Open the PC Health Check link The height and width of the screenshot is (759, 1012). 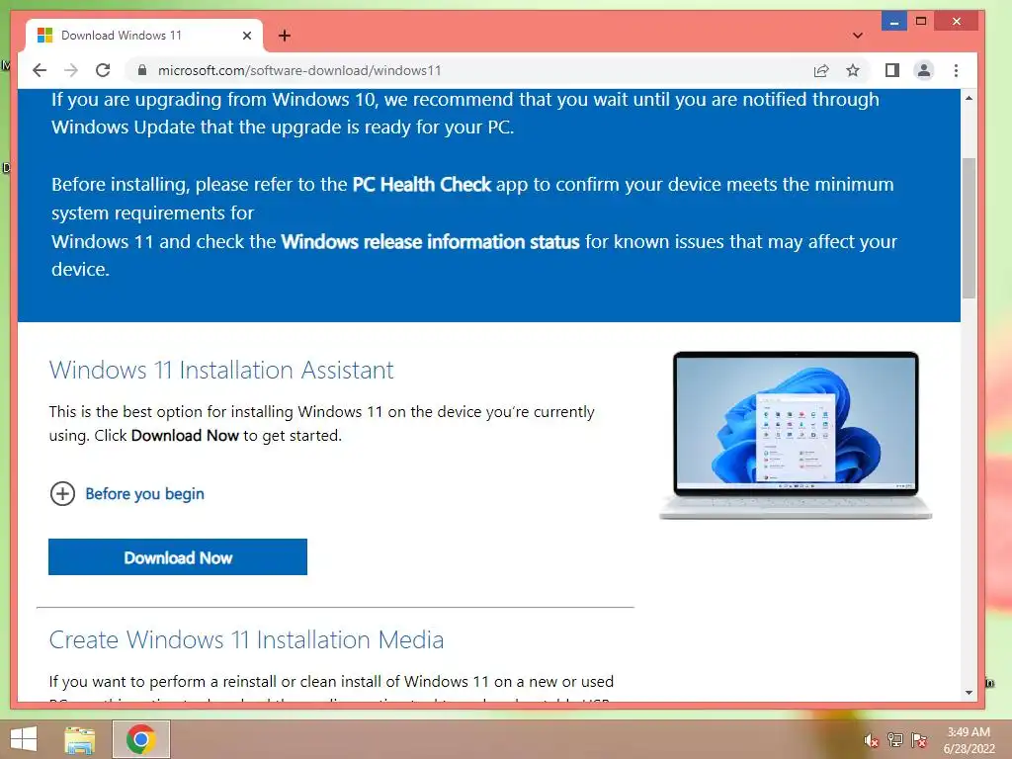point(421,185)
